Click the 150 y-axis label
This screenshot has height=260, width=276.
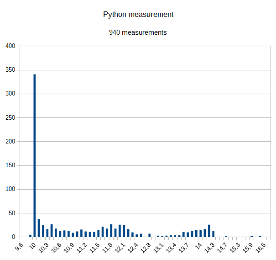(10, 165)
